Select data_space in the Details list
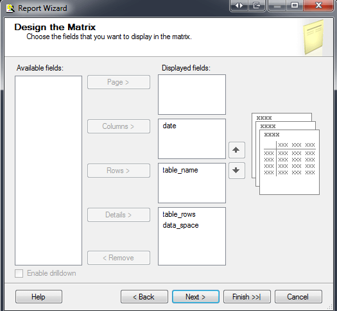 [x=180, y=225]
